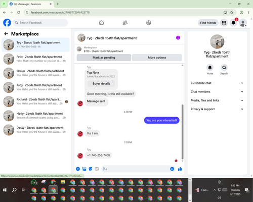Click the browser address bar URL
The width and height of the screenshot is (253, 202).
point(60,13)
